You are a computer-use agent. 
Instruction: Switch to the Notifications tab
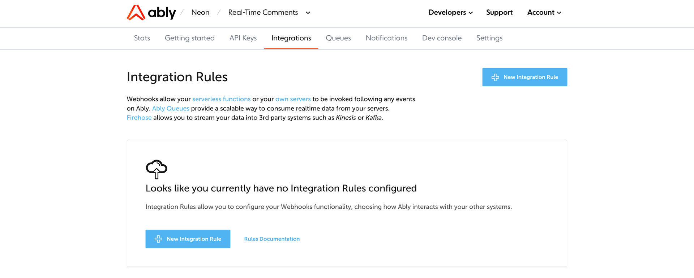[386, 38]
